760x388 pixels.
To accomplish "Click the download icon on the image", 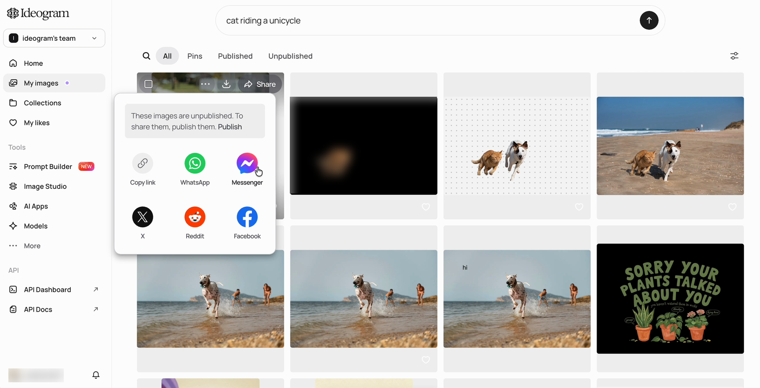I will click(227, 84).
